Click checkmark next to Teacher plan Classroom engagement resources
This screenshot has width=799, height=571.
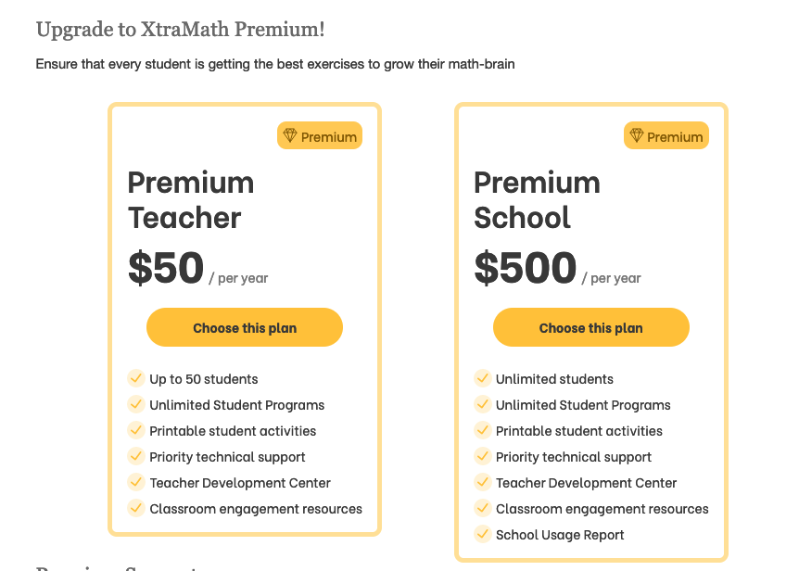[x=136, y=508]
